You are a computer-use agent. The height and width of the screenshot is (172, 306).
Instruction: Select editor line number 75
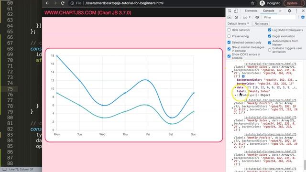coord(10,89)
